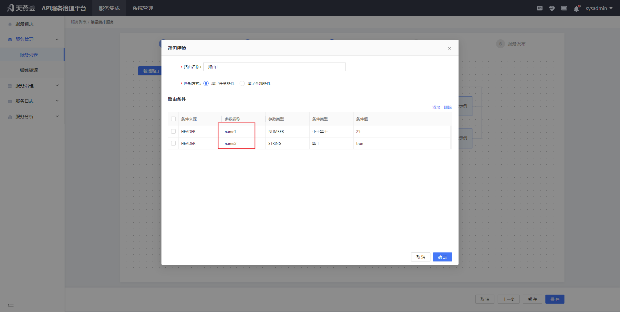Expand the 服务治理 menu section
Viewport: 620px width, 312px height.
pyautogui.click(x=32, y=85)
